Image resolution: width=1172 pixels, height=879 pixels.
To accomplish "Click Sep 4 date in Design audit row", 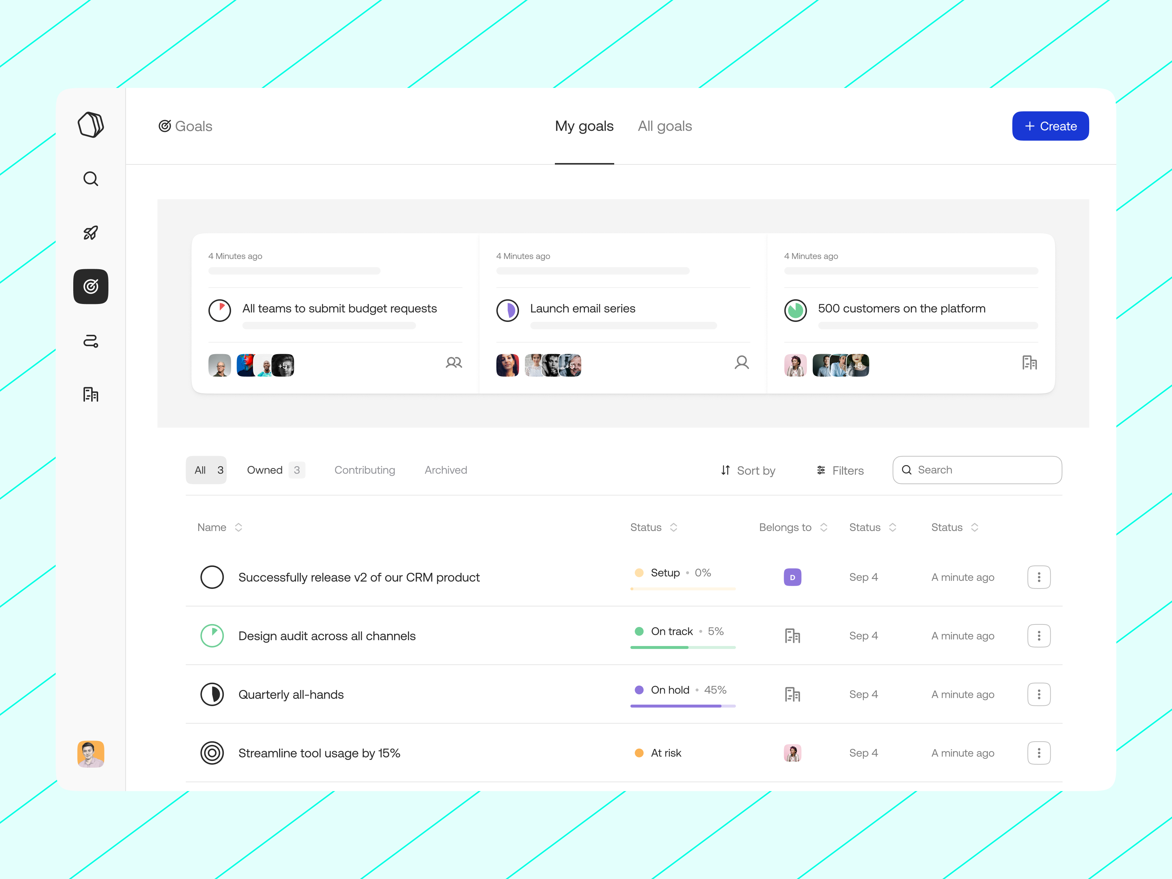I will (x=863, y=636).
